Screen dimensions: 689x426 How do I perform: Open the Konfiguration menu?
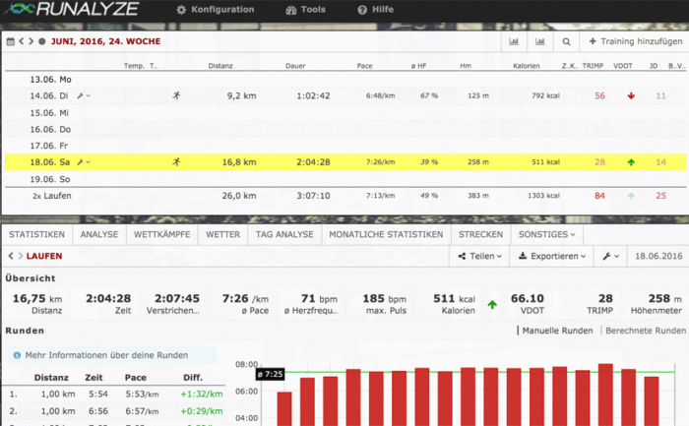[x=215, y=10]
